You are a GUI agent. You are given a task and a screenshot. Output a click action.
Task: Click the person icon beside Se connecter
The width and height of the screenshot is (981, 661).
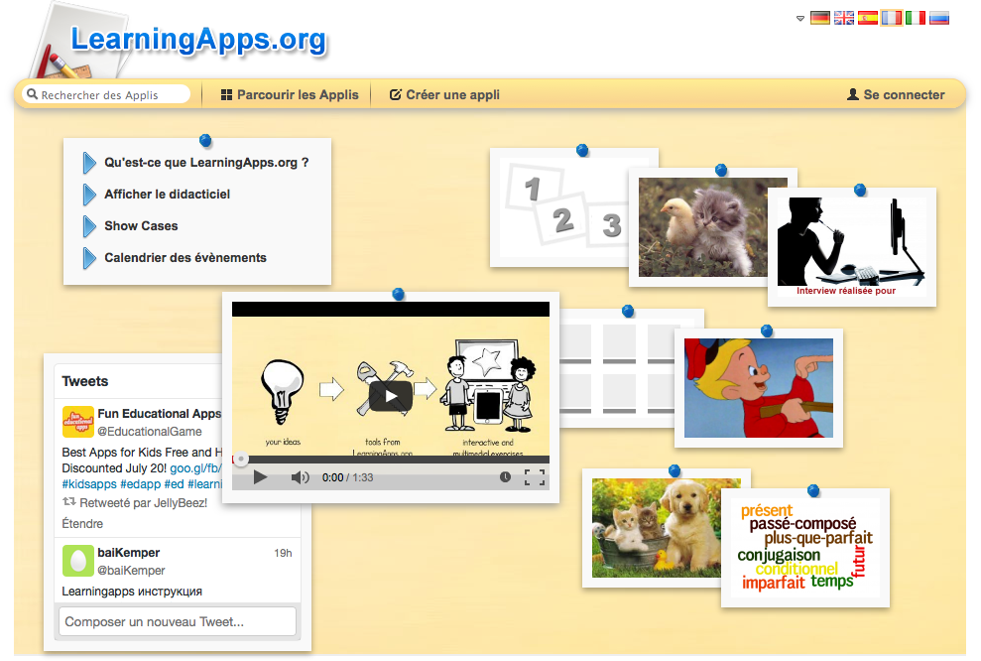coord(852,93)
